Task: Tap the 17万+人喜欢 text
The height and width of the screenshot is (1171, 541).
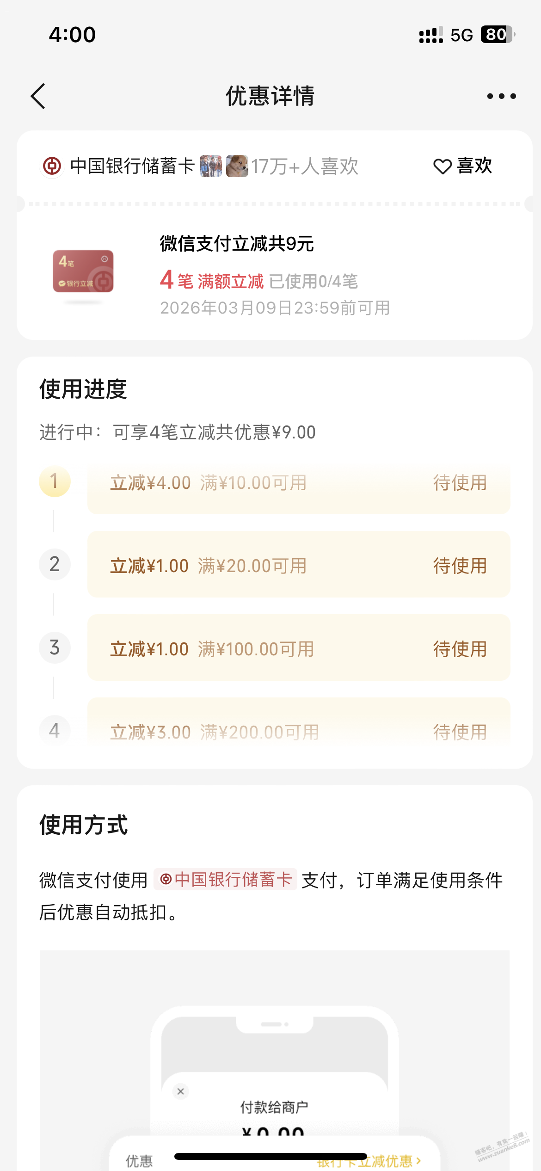Action: coord(305,166)
